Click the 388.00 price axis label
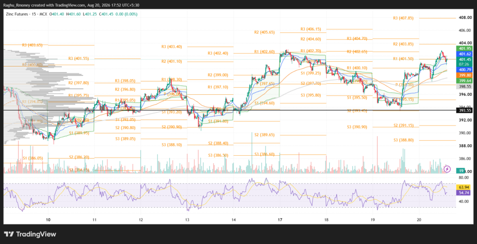 465,145
